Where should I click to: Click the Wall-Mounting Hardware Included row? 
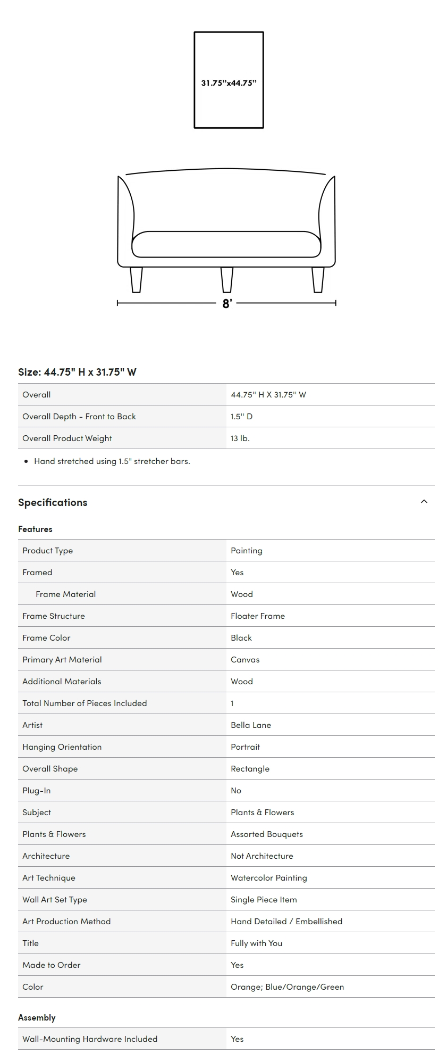pos(226,1039)
